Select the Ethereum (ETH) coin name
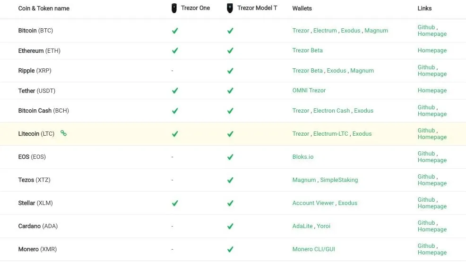 click(x=39, y=51)
